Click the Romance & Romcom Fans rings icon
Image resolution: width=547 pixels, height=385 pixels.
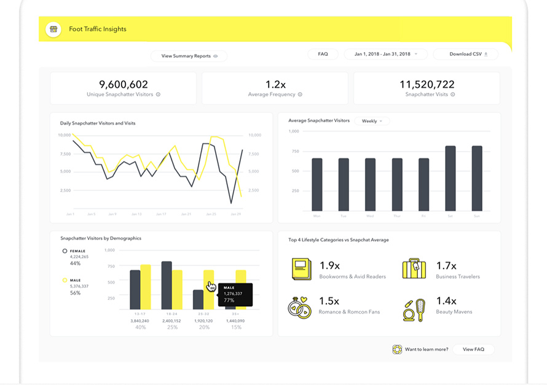[x=300, y=308]
